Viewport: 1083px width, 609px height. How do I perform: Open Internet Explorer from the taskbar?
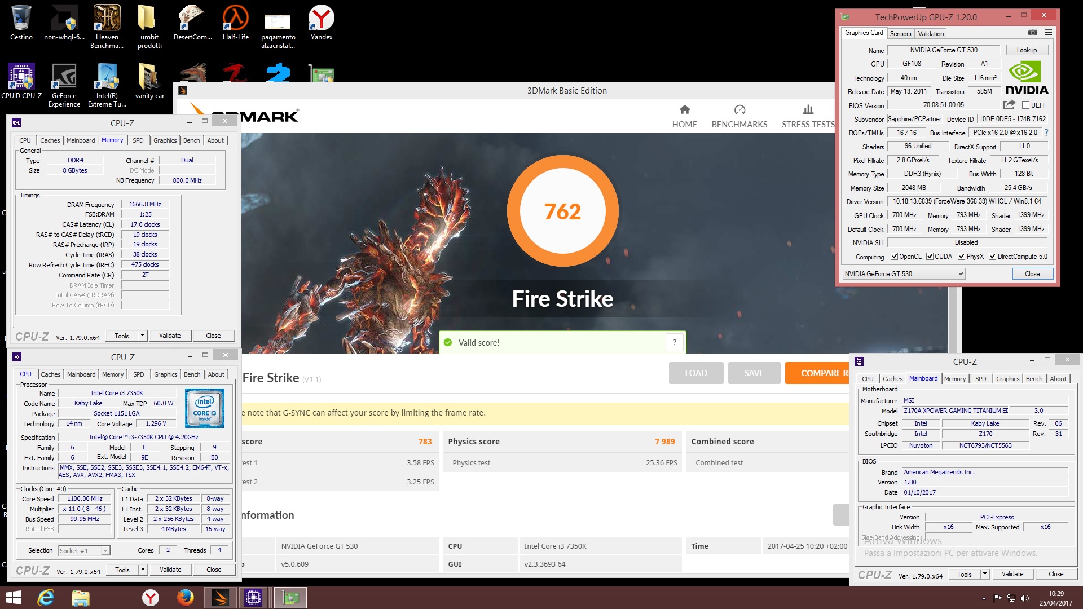tap(46, 598)
